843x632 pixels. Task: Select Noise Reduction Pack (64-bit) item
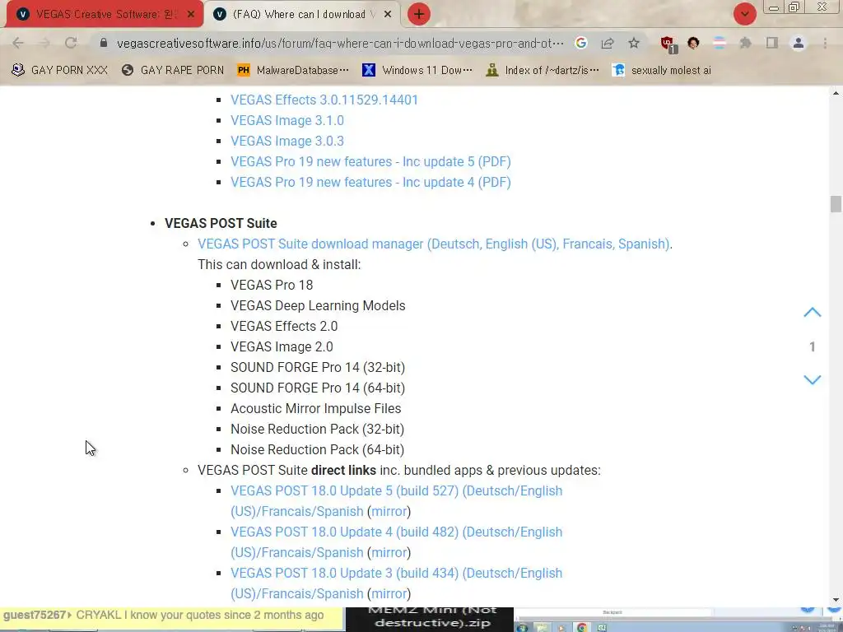(317, 450)
